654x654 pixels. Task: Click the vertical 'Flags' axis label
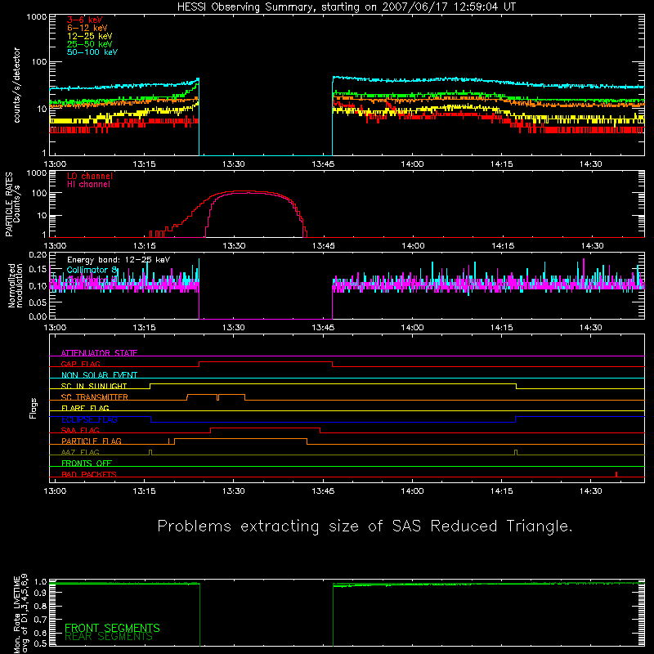tap(34, 408)
